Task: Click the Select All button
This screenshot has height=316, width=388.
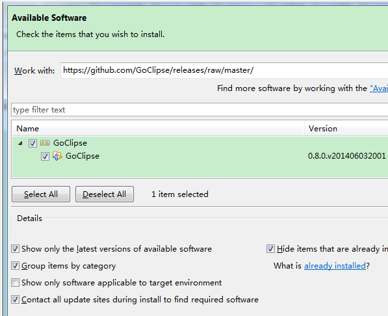Action: (x=41, y=194)
